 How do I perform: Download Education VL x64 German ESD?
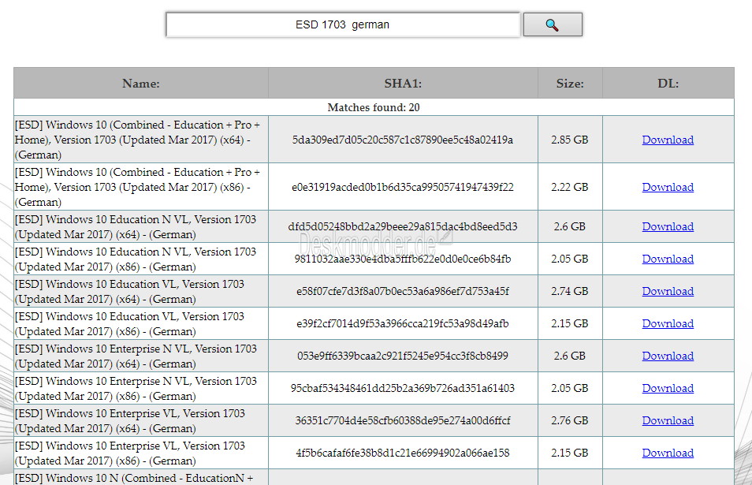668,291
